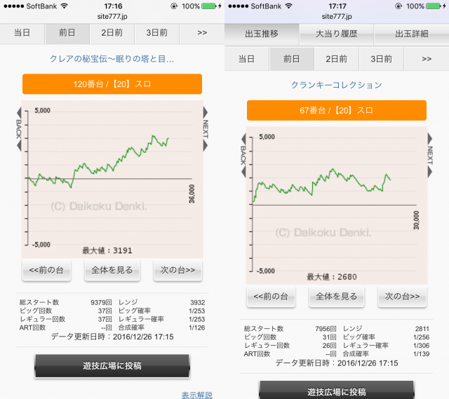This screenshot has height=399, width=449.
Task: Select 3日前 tab in right screen
Action: tap(381, 59)
